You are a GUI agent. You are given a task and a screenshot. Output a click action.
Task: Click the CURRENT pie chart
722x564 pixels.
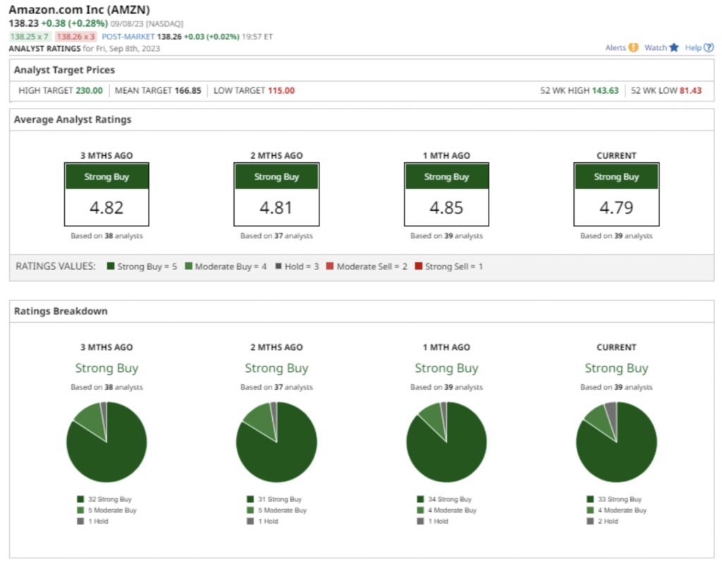tap(616, 442)
